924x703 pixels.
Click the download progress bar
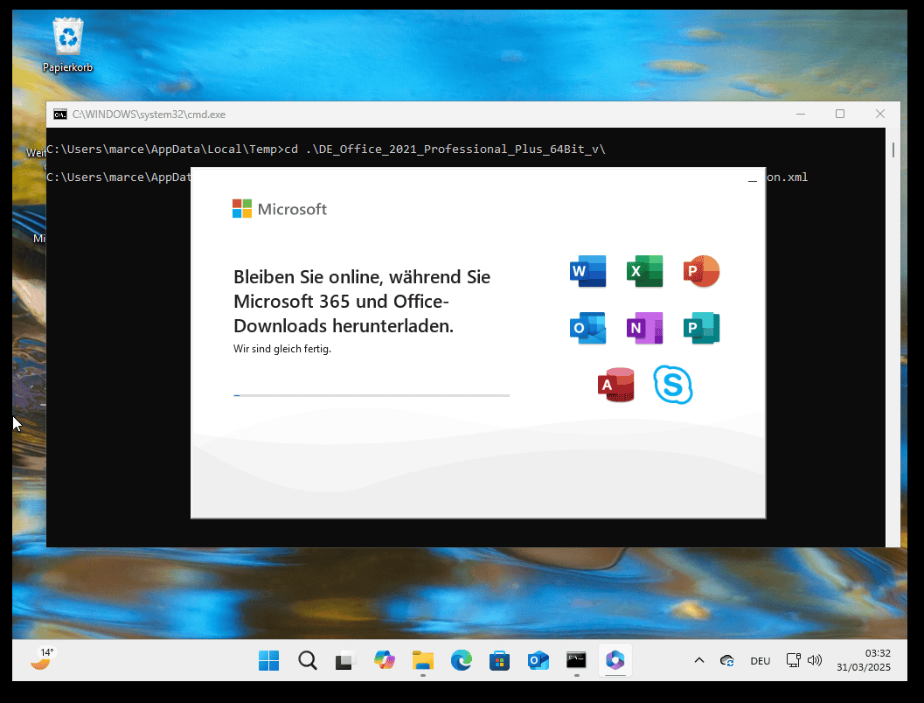click(371, 395)
